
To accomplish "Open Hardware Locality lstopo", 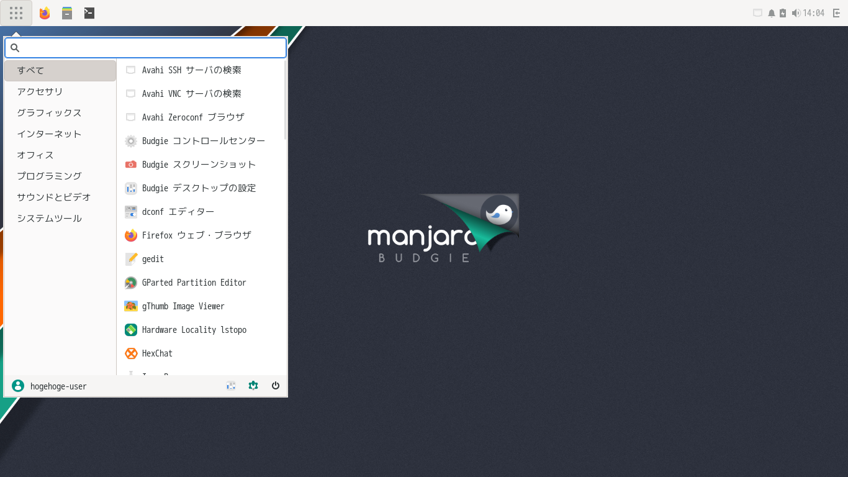I will [x=201, y=330].
